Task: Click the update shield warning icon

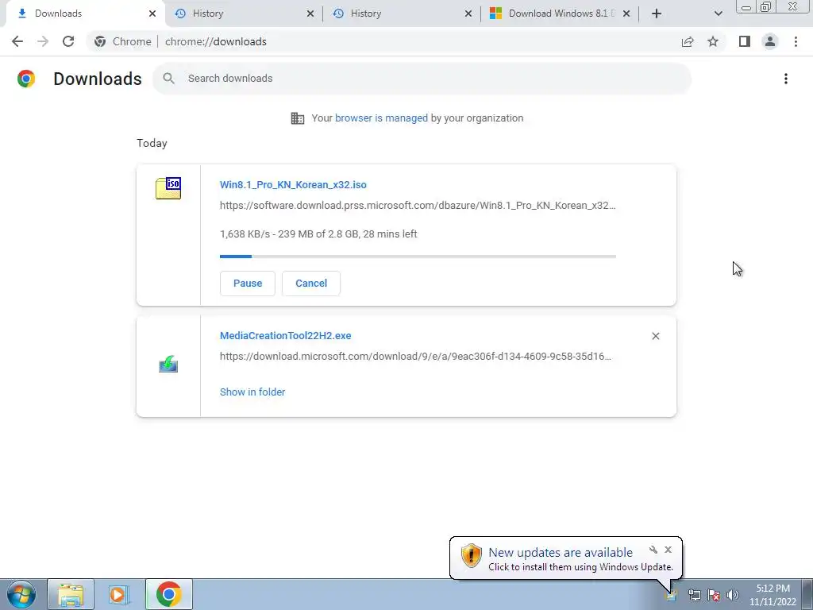Action: (472, 555)
